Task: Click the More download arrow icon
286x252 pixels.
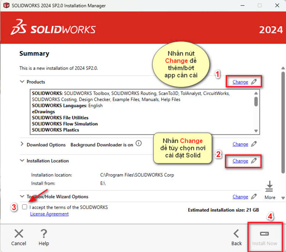Action: tap(269, 186)
